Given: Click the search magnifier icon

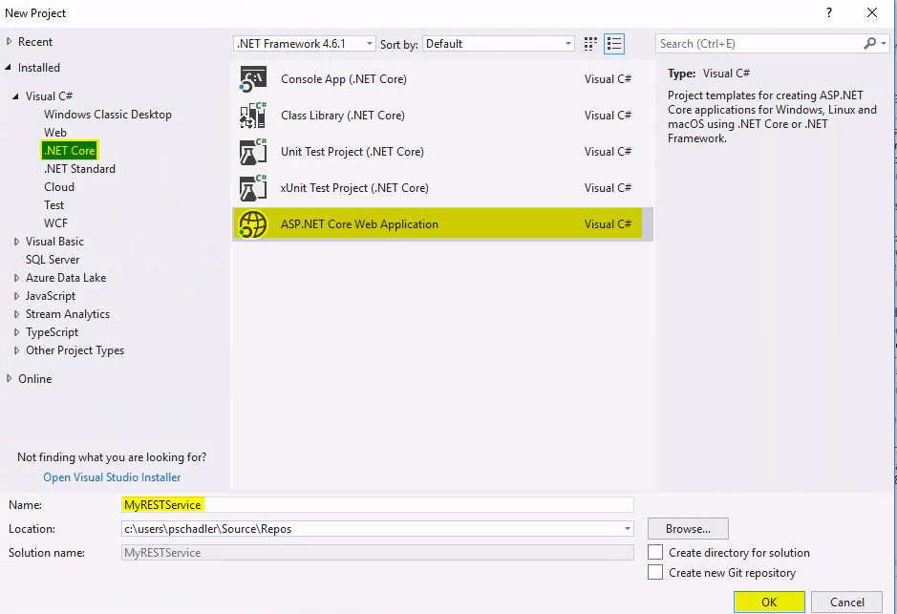Looking at the screenshot, I should pyautogui.click(x=869, y=44).
